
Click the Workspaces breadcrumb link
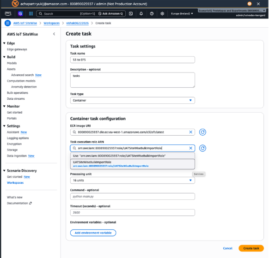pos(51,23)
